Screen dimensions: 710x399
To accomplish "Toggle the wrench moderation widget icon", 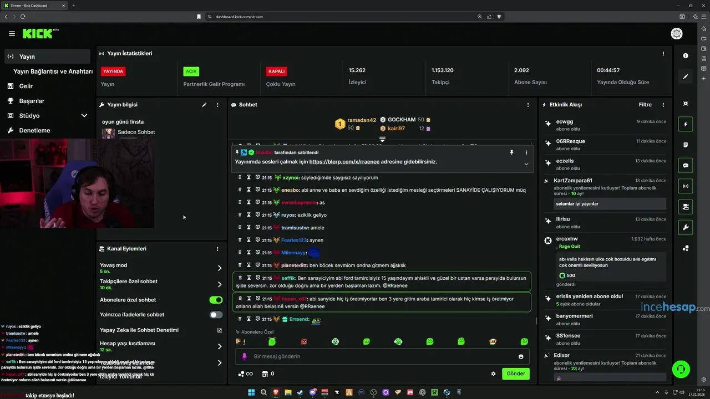I will [x=686, y=228].
